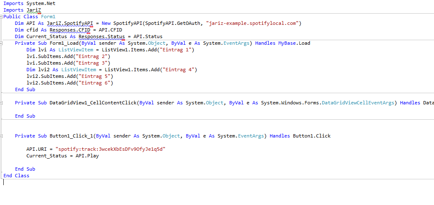
Task: Click "Current_Status = API.Play" statement
Action: (x=62, y=156)
